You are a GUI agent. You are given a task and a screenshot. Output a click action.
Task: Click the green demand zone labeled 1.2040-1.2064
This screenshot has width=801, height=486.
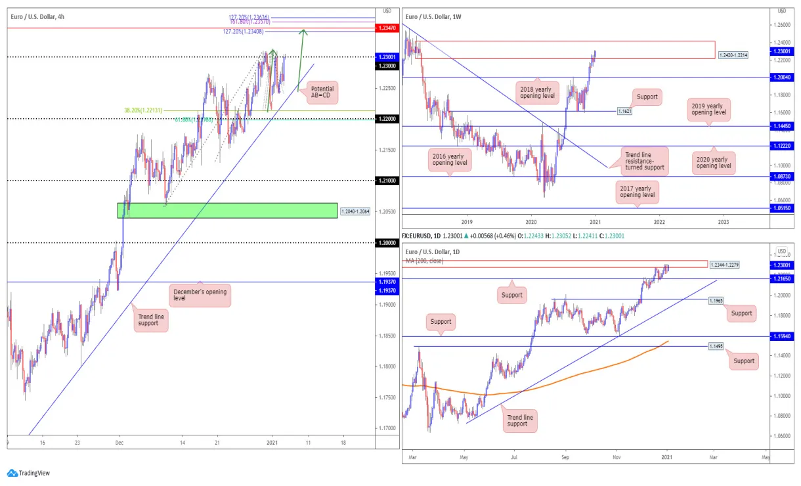[227, 211]
